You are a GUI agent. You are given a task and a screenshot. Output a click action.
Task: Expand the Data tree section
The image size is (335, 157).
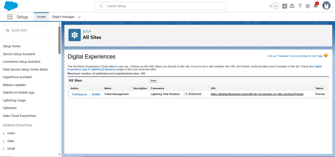click(x=4, y=141)
